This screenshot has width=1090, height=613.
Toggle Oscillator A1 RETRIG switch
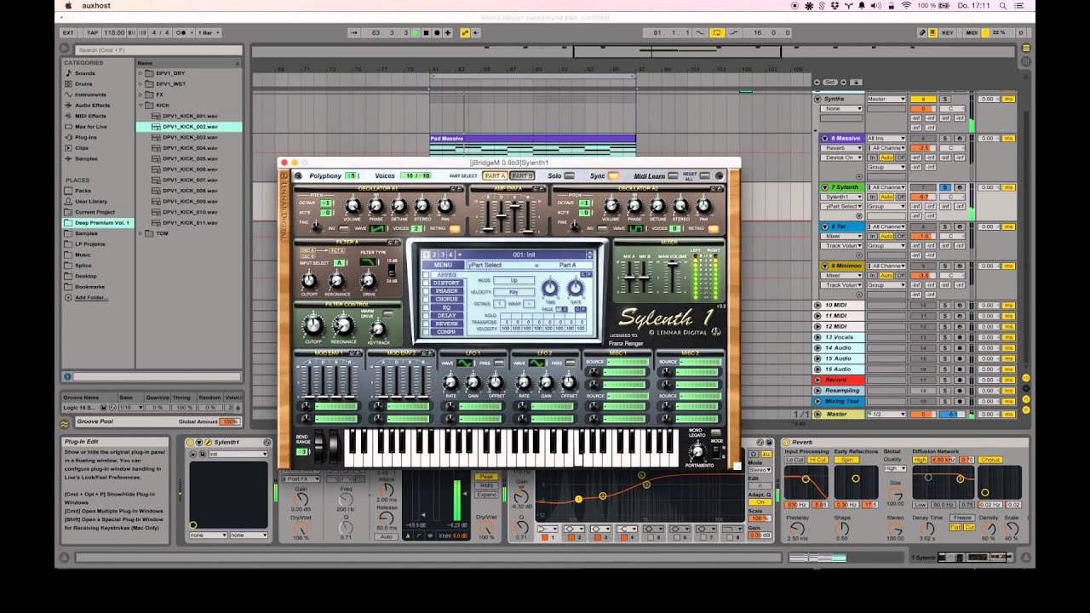pos(454,228)
